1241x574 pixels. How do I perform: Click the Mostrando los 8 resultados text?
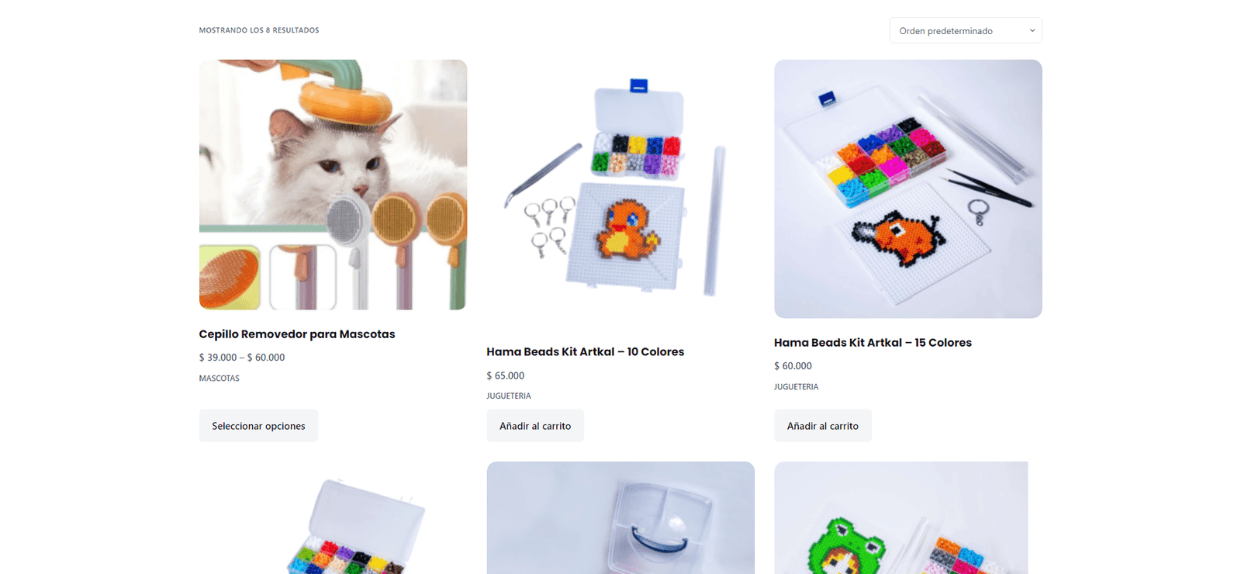tap(259, 30)
